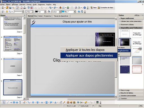This screenshot has height=108, width=144.
Task: Open the fill color Bleu 7 dropdown
Action: tap(75, 12)
